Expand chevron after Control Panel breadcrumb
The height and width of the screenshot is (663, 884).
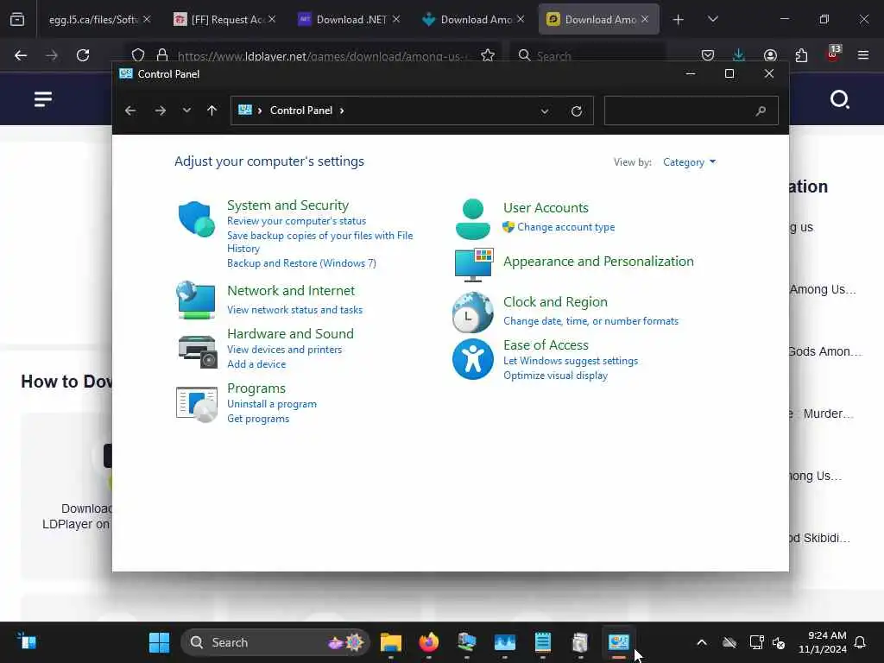(342, 110)
